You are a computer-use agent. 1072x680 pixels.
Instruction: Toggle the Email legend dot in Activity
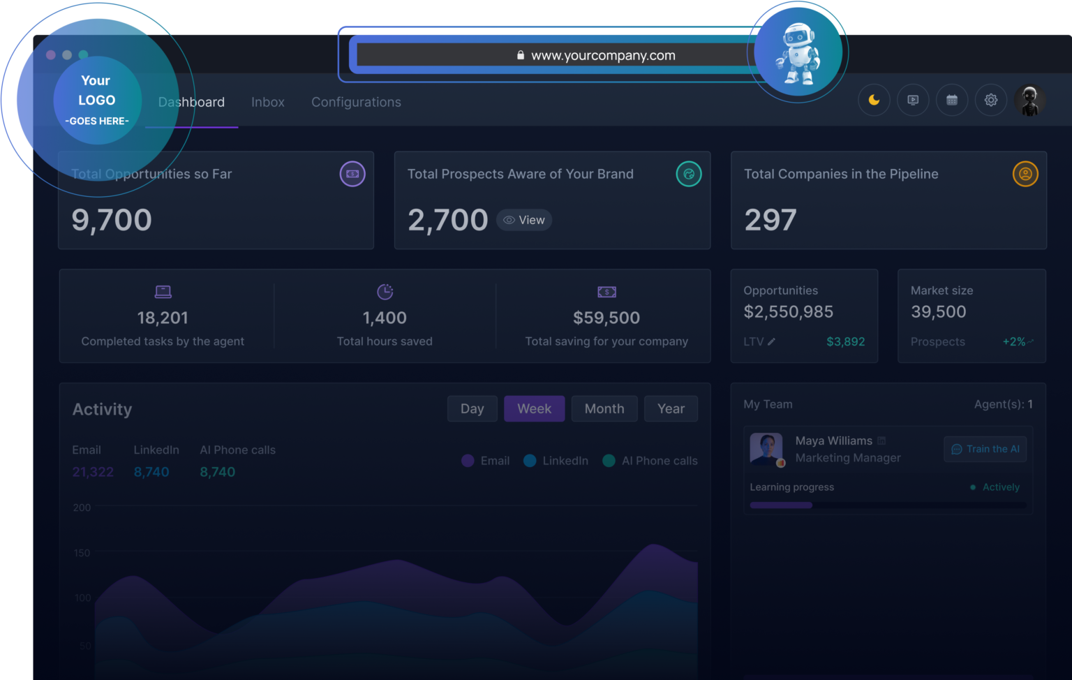tap(467, 461)
